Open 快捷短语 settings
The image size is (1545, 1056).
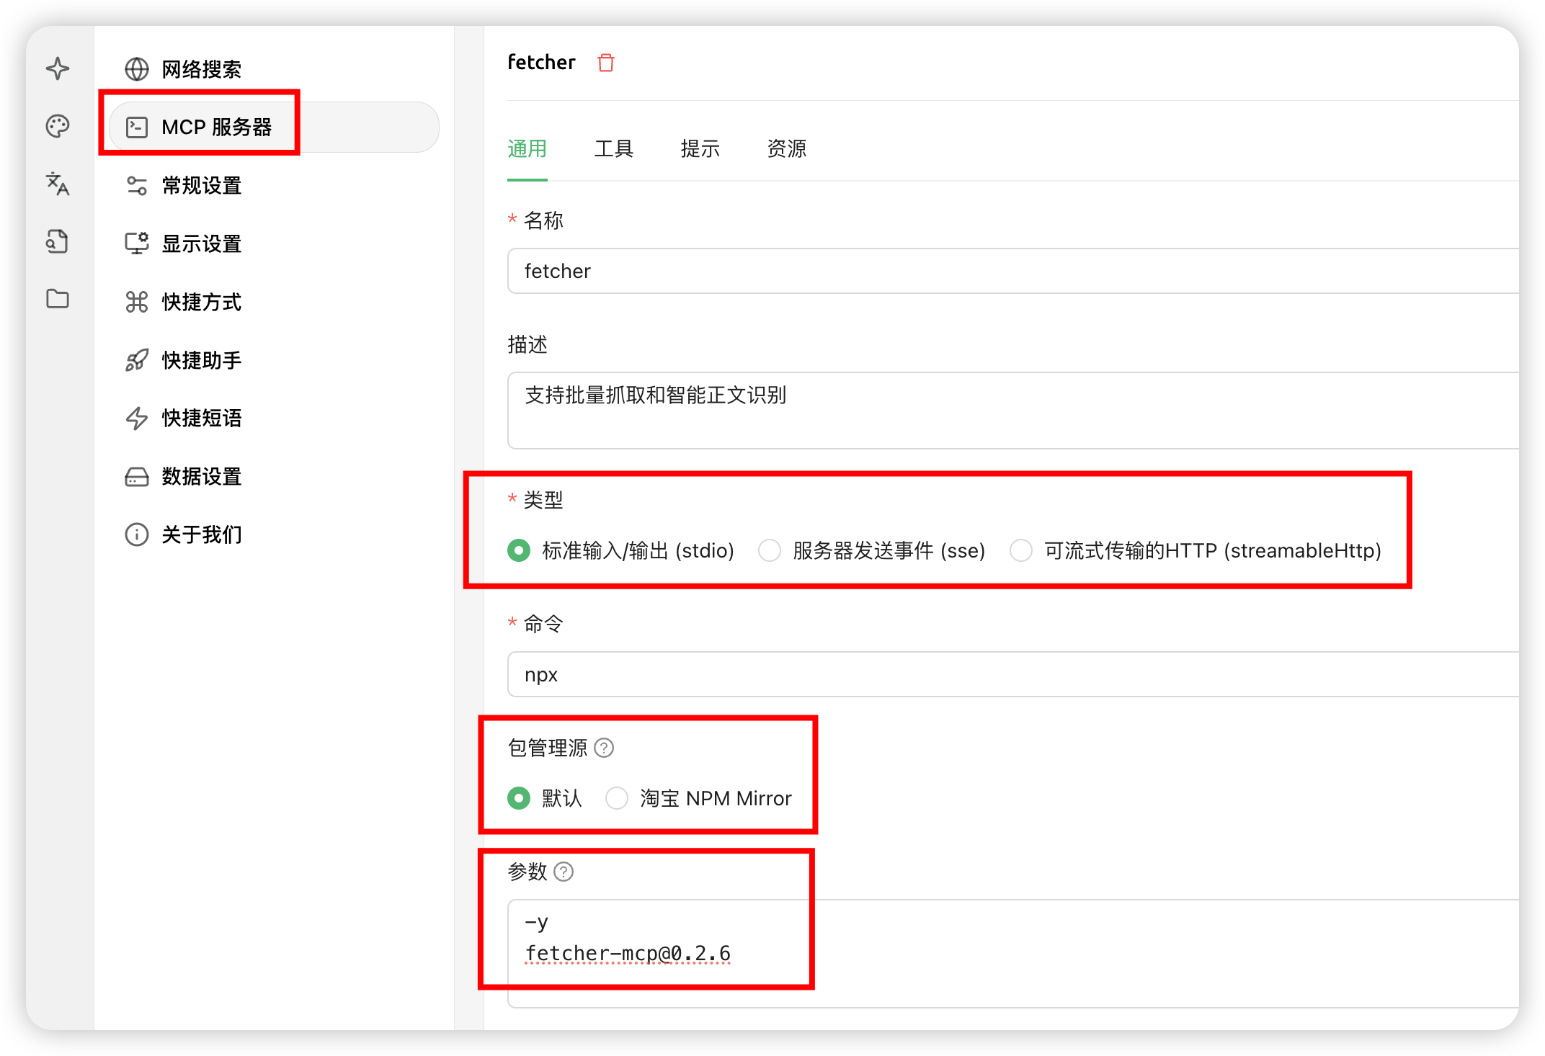tap(274, 418)
